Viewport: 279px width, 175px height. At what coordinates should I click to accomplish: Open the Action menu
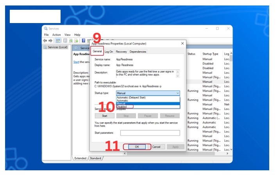click(57, 35)
